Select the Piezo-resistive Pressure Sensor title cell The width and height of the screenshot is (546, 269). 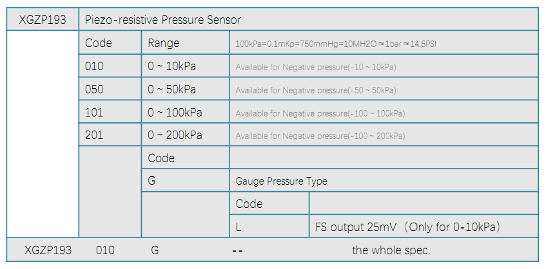click(x=309, y=19)
